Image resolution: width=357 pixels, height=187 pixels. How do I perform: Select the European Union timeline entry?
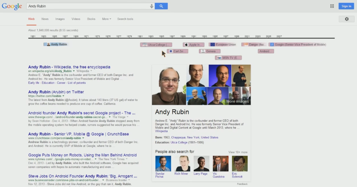coord(223,45)
